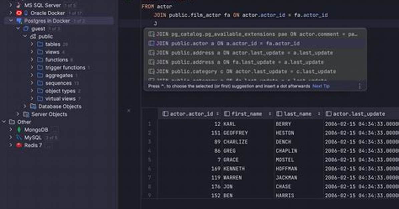
Task: Close the query results panel
Action: (x=129, y=110)
